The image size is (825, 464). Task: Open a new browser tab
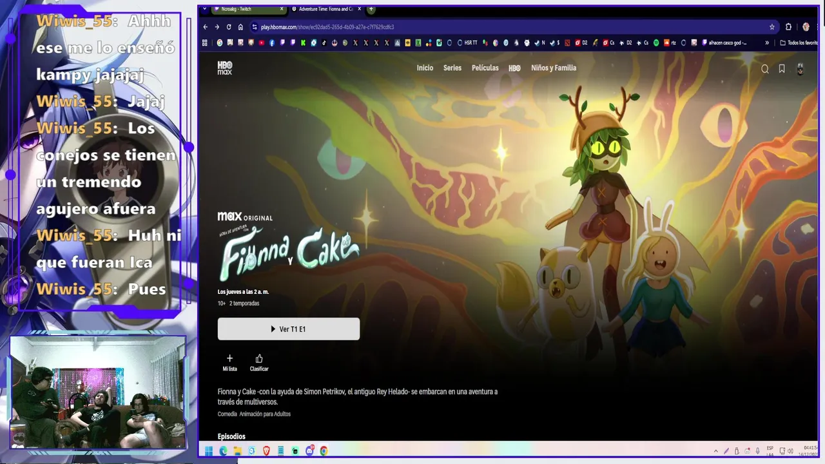coord(371,9)
